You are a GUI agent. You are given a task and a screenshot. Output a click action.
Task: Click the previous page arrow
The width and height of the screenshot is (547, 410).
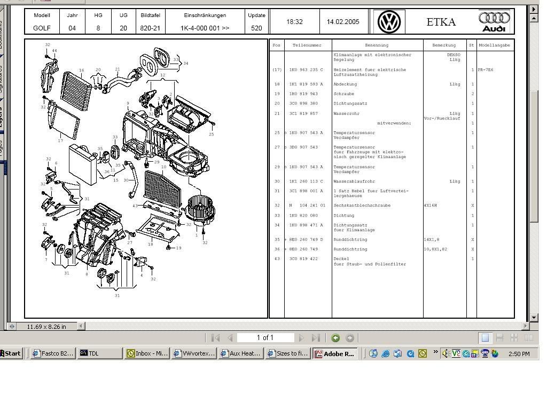[230, 338]
